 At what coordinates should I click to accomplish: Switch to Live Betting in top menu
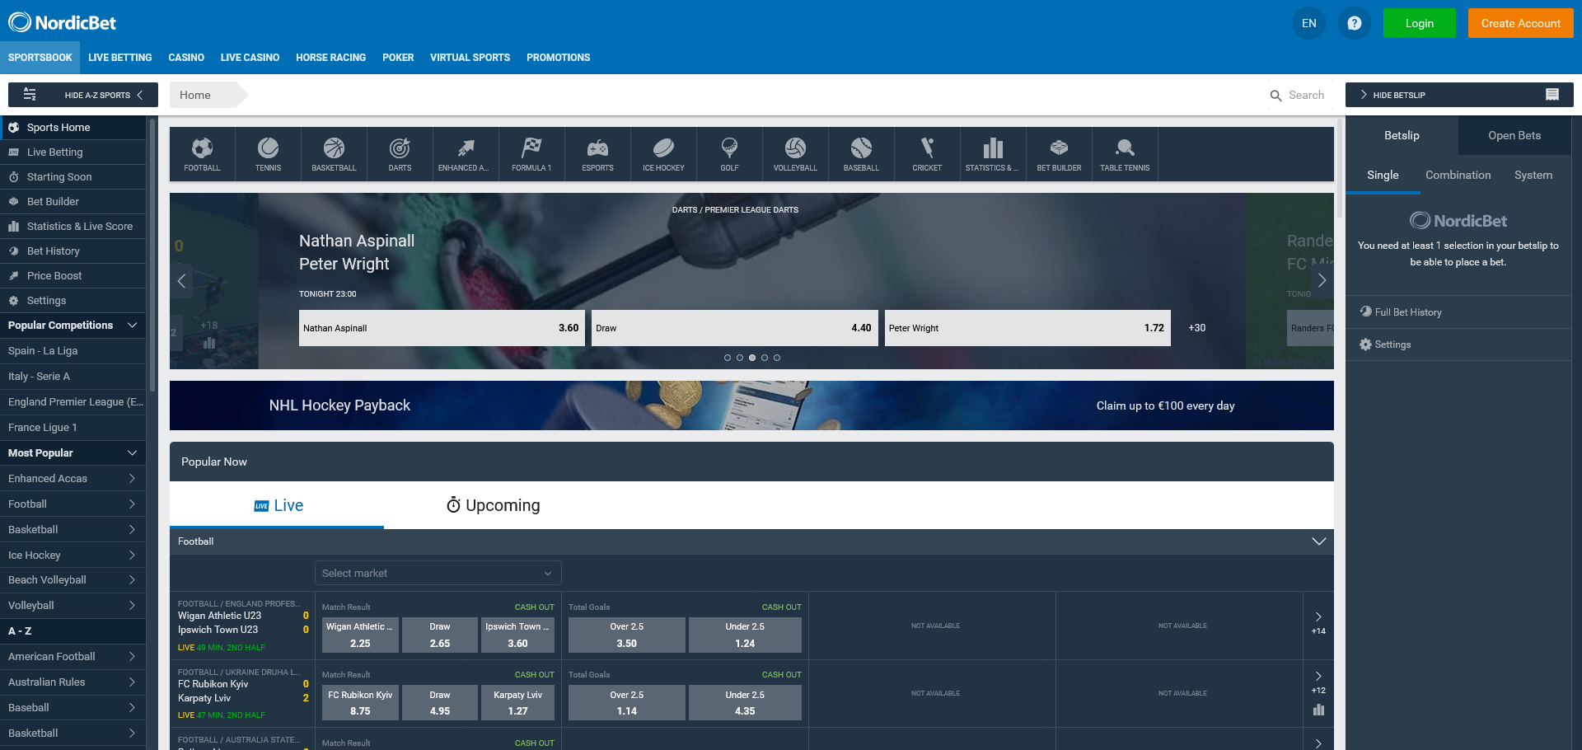(x=120, y=58)
